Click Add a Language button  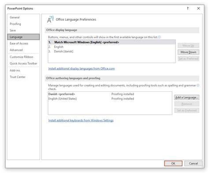(x=187, y=97)
